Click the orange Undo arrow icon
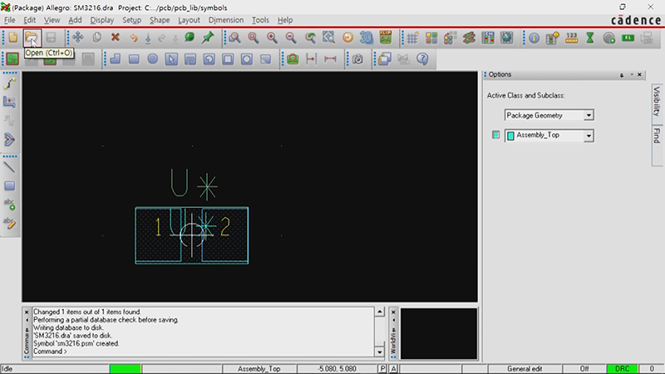Screen dimensions: 665x374 coord(134,37)
